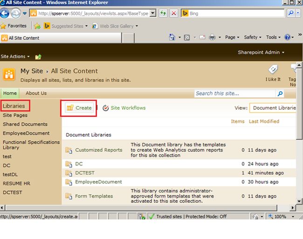Open Site Pages in the sidebar
Viewport: 303px width, 239px height.
[15, 115]
